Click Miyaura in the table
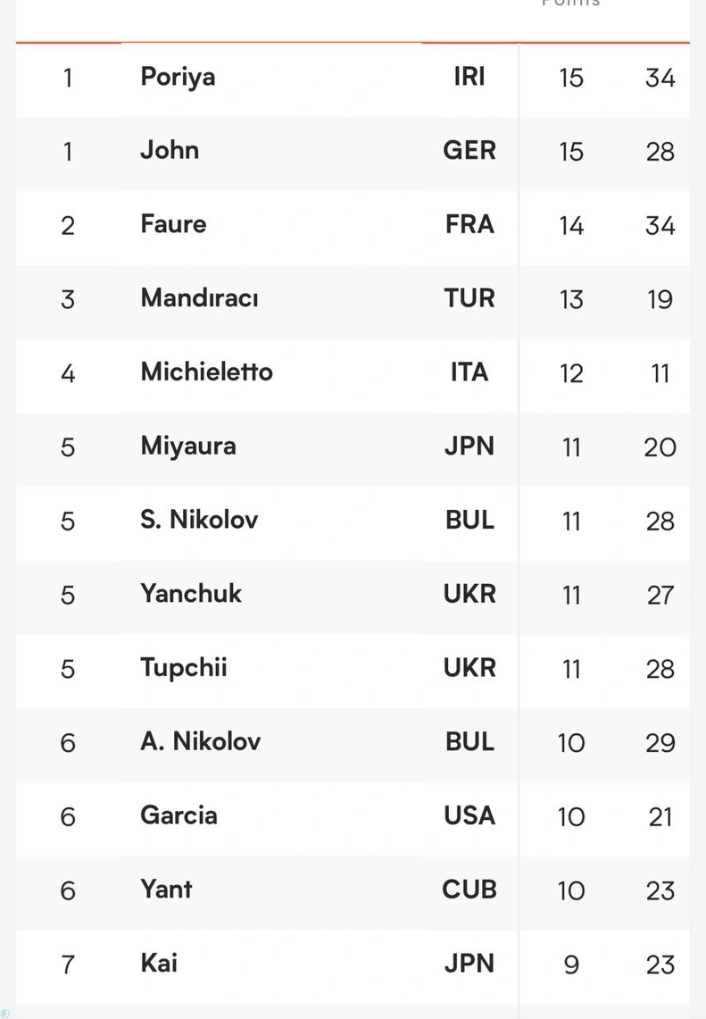 pyautogui.click(x=188, y=447)
